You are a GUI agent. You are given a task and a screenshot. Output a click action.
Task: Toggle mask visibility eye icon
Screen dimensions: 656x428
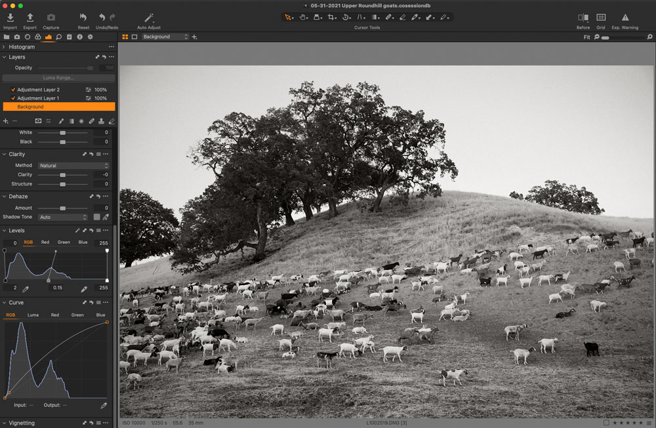point(38,121)
